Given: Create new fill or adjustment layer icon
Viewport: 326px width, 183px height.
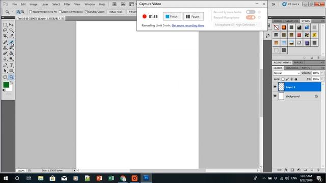Looking at the screenshot, I should point(299,170).
